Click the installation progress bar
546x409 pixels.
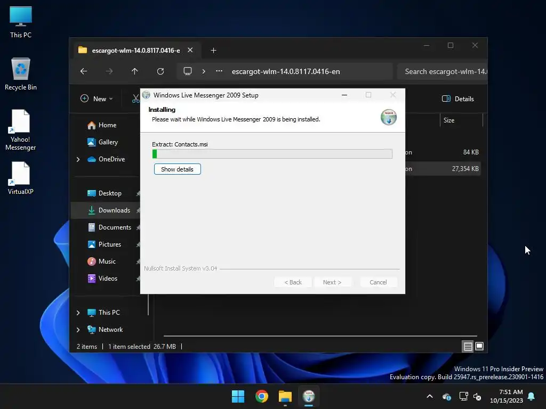[x=272, y=154]
